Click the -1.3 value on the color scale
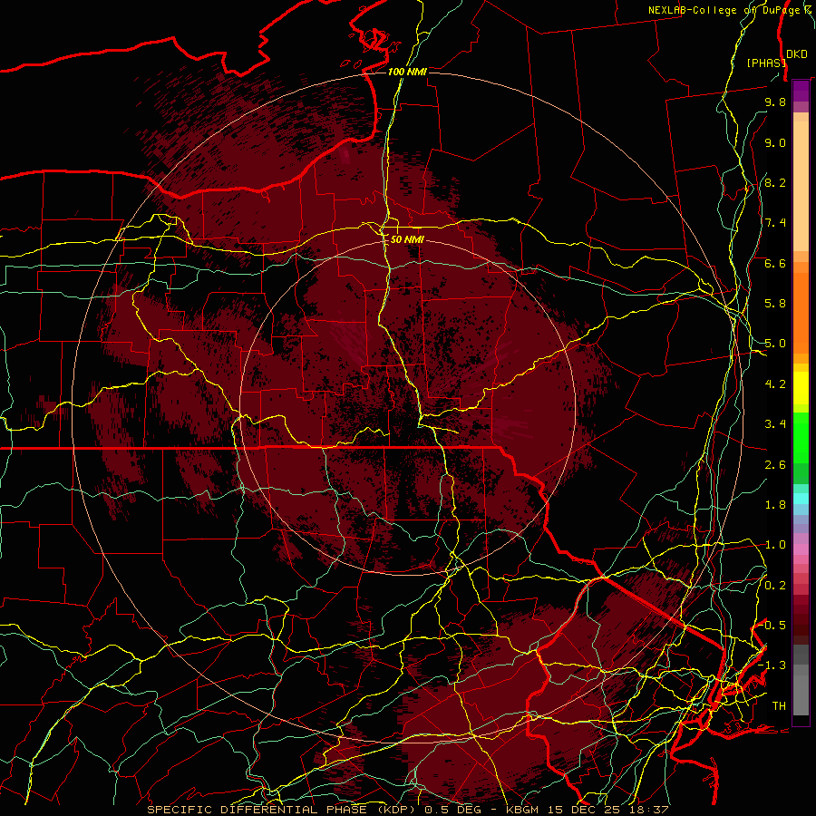The height and width of the screenshot is (816, 816). click(772, 665)
